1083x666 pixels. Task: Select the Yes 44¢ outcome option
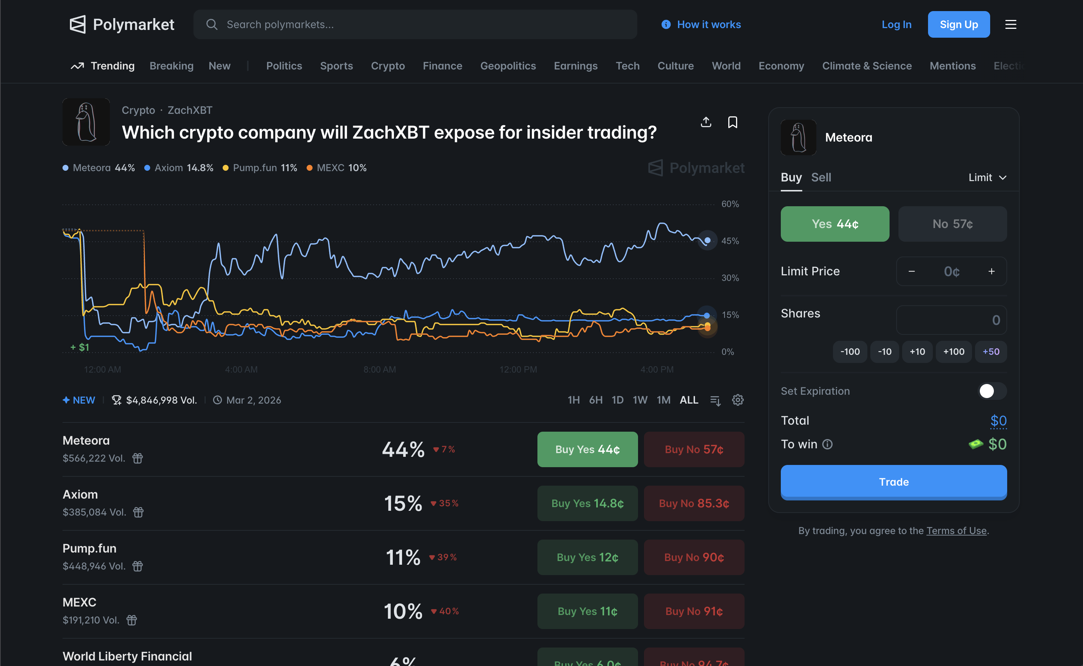[834, 224]
